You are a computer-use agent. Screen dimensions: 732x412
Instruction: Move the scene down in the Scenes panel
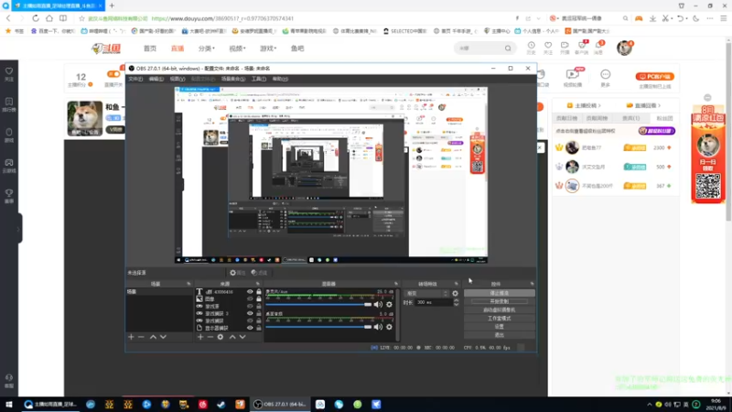(163, 337)
